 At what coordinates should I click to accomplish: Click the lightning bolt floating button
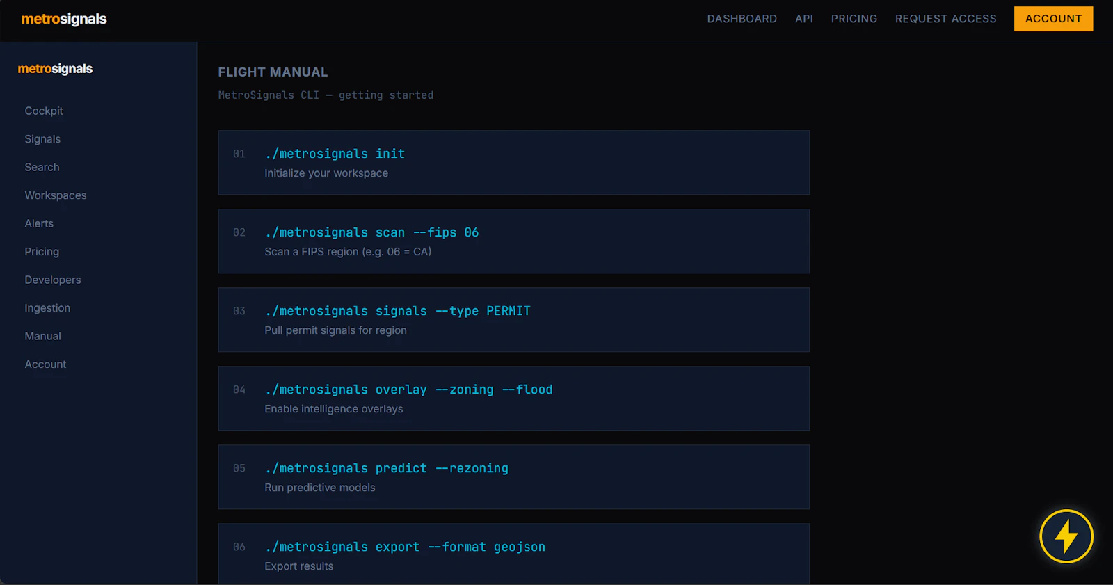1066,536
